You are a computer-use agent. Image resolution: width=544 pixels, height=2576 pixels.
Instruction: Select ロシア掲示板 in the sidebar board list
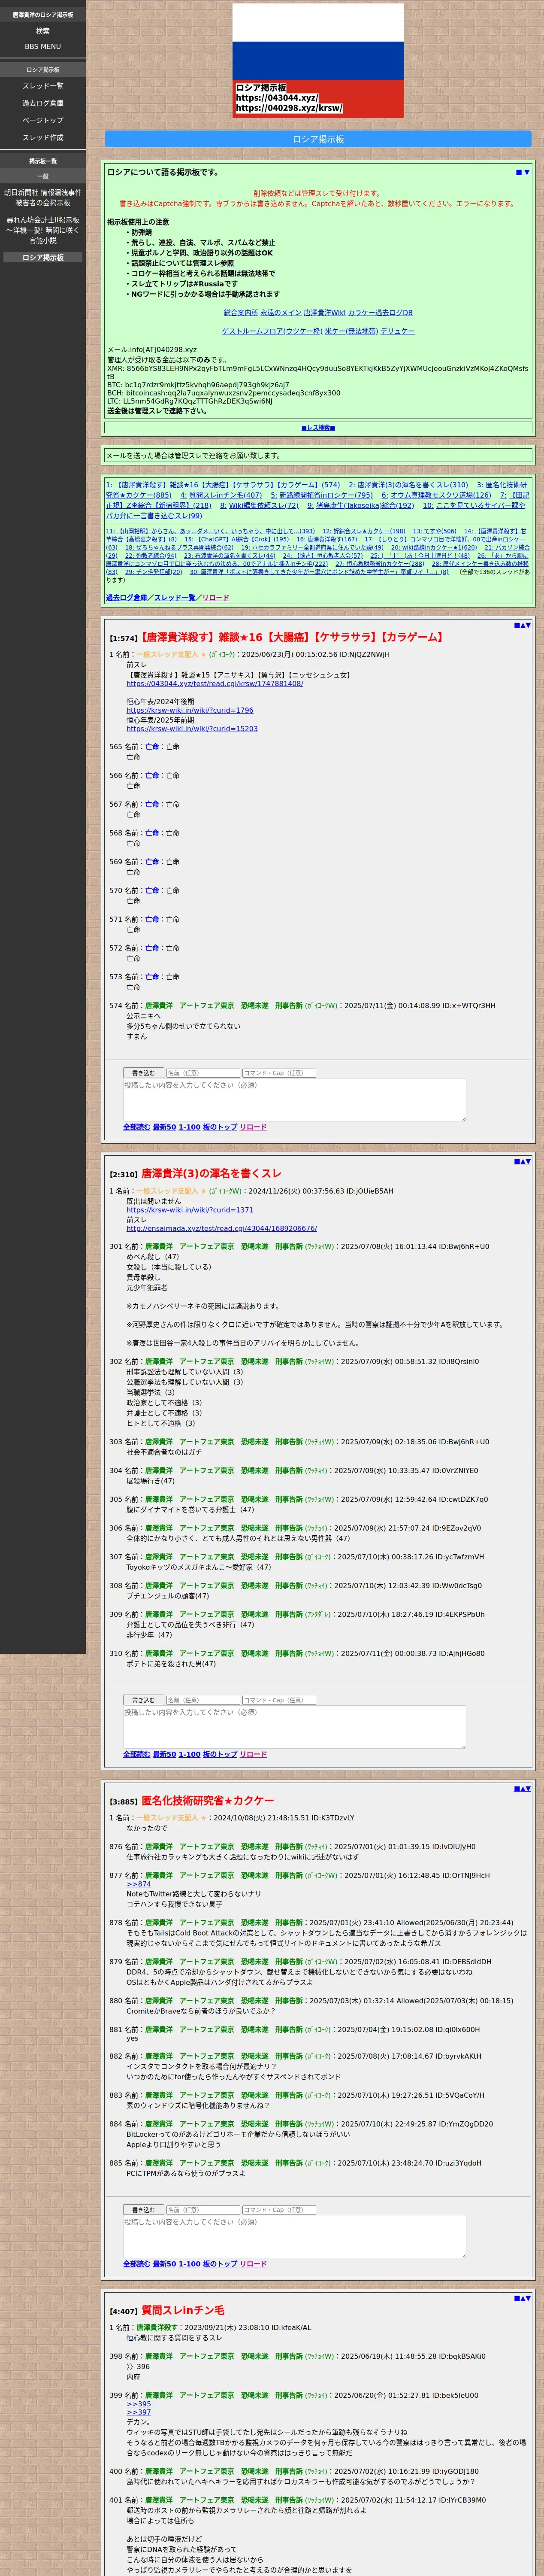point(43,258)
